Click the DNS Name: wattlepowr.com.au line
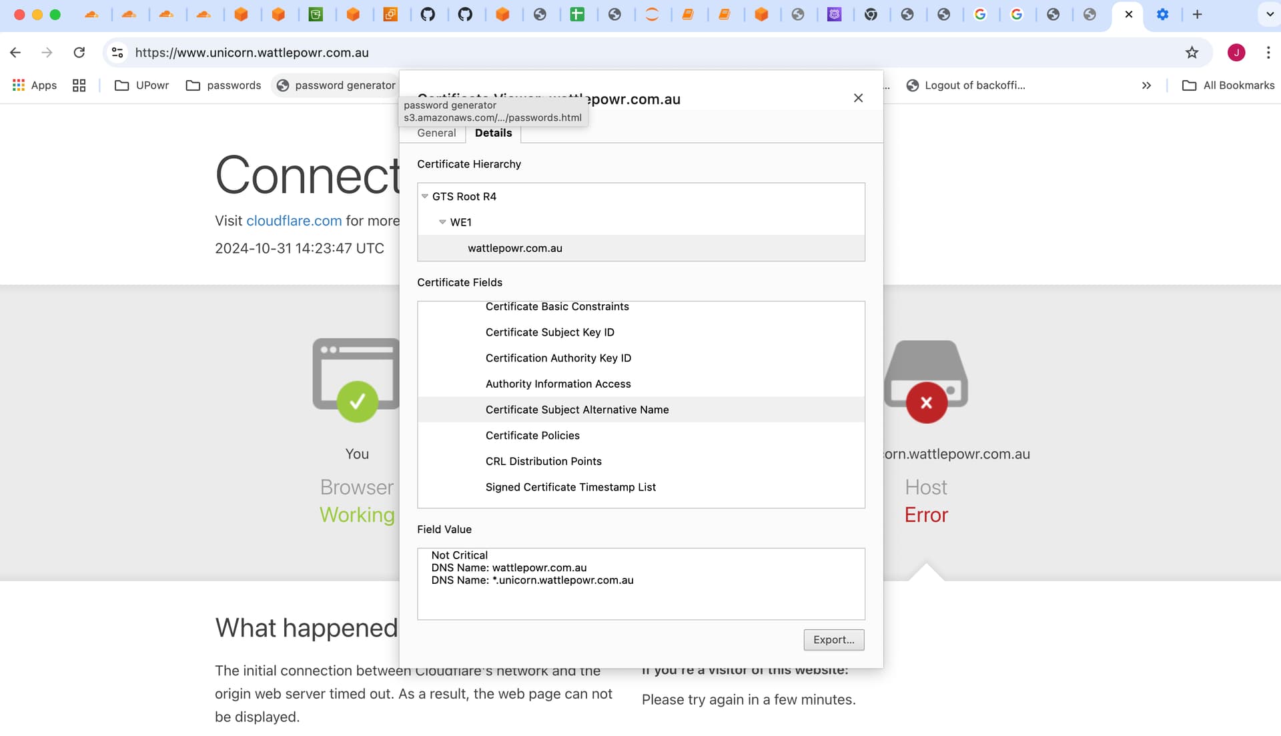 coord(508,568)
